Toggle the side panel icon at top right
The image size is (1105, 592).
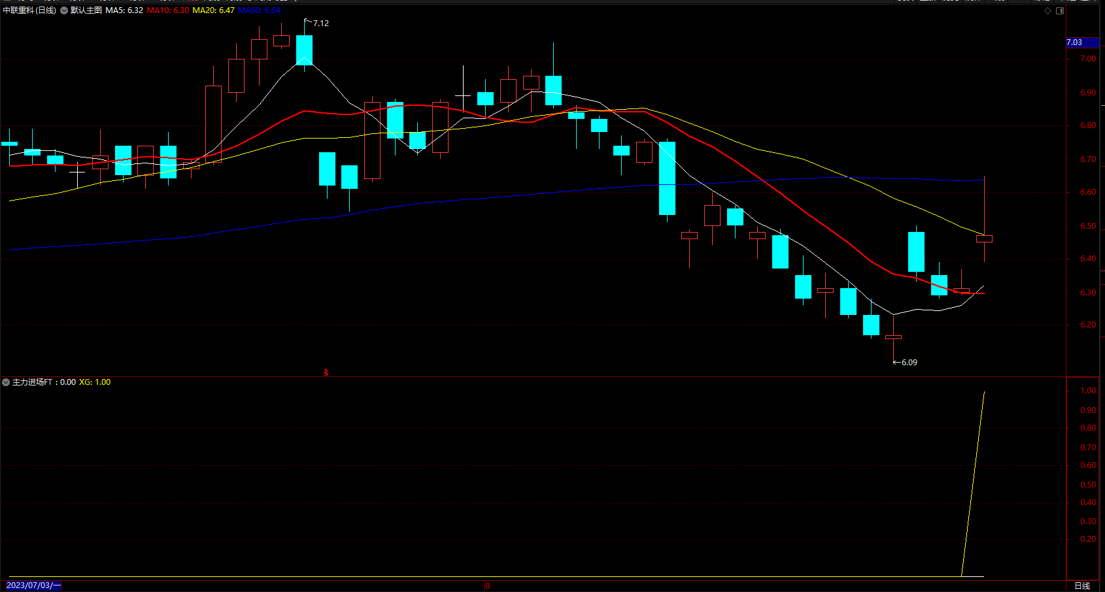[1060, 10]
